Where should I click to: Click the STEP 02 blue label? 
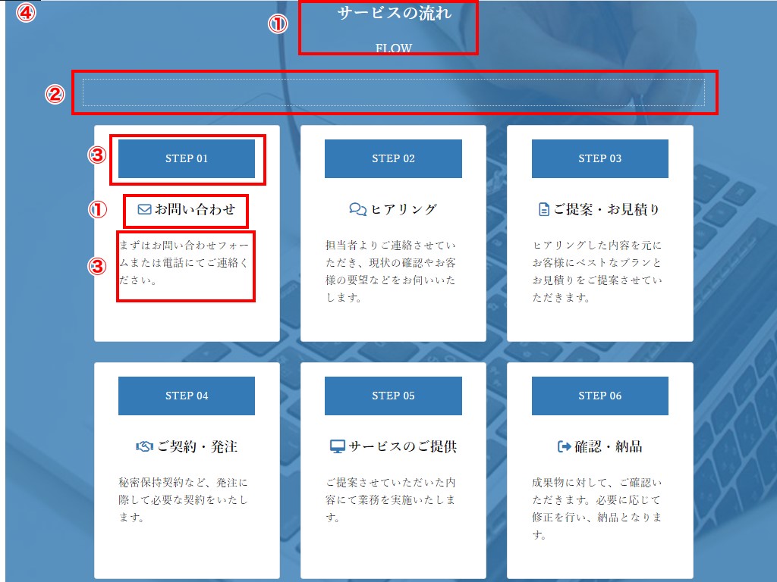tap(393, 158)
